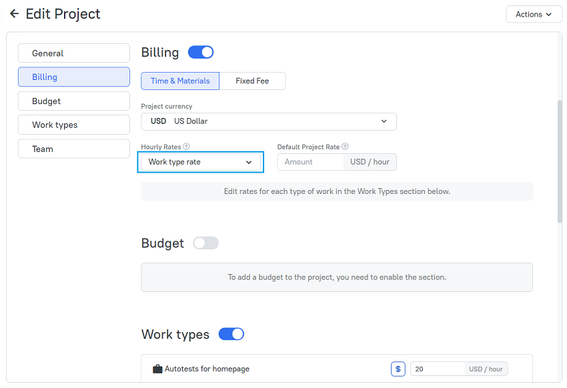567x388 pixels.
Task: Select Budget in the left navigation
Action: pyautogui.click(x=73, y=101)
